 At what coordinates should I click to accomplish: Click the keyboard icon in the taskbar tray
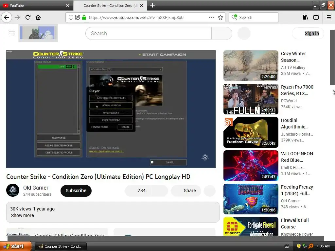point(287,246)
